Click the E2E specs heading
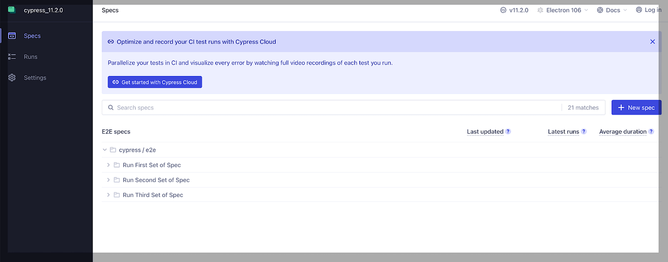 point(116,132)
